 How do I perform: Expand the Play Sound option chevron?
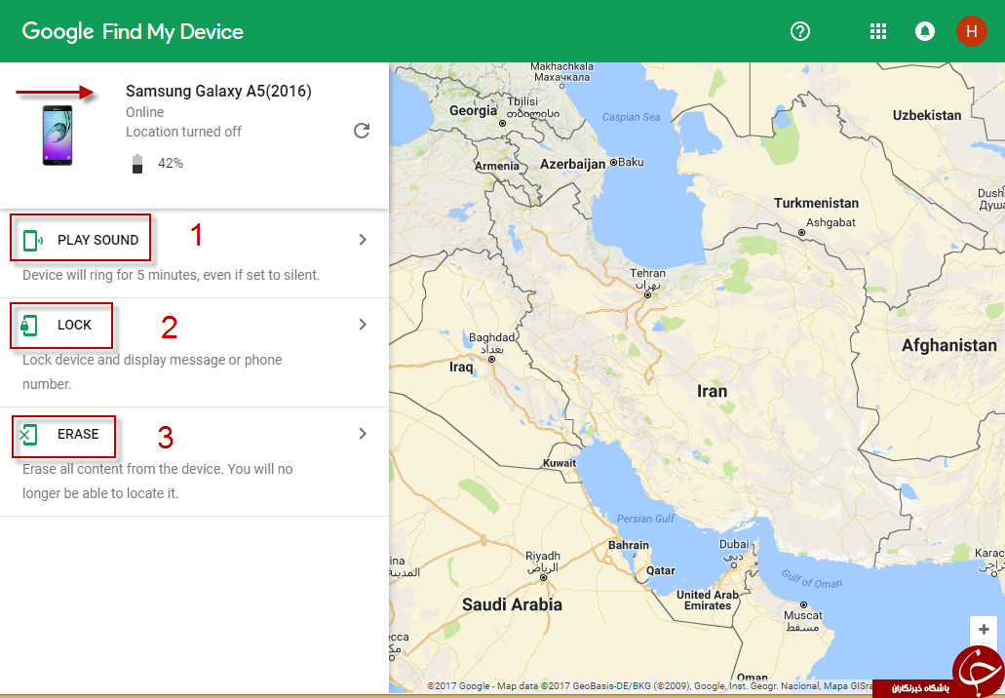(363, 240)
